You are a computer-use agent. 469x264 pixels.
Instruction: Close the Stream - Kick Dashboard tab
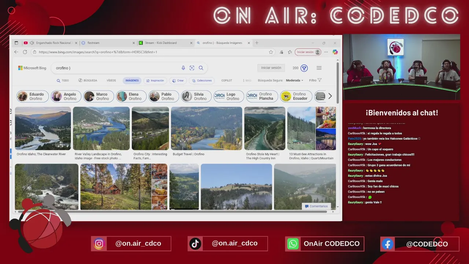click(x=191, y=43)
